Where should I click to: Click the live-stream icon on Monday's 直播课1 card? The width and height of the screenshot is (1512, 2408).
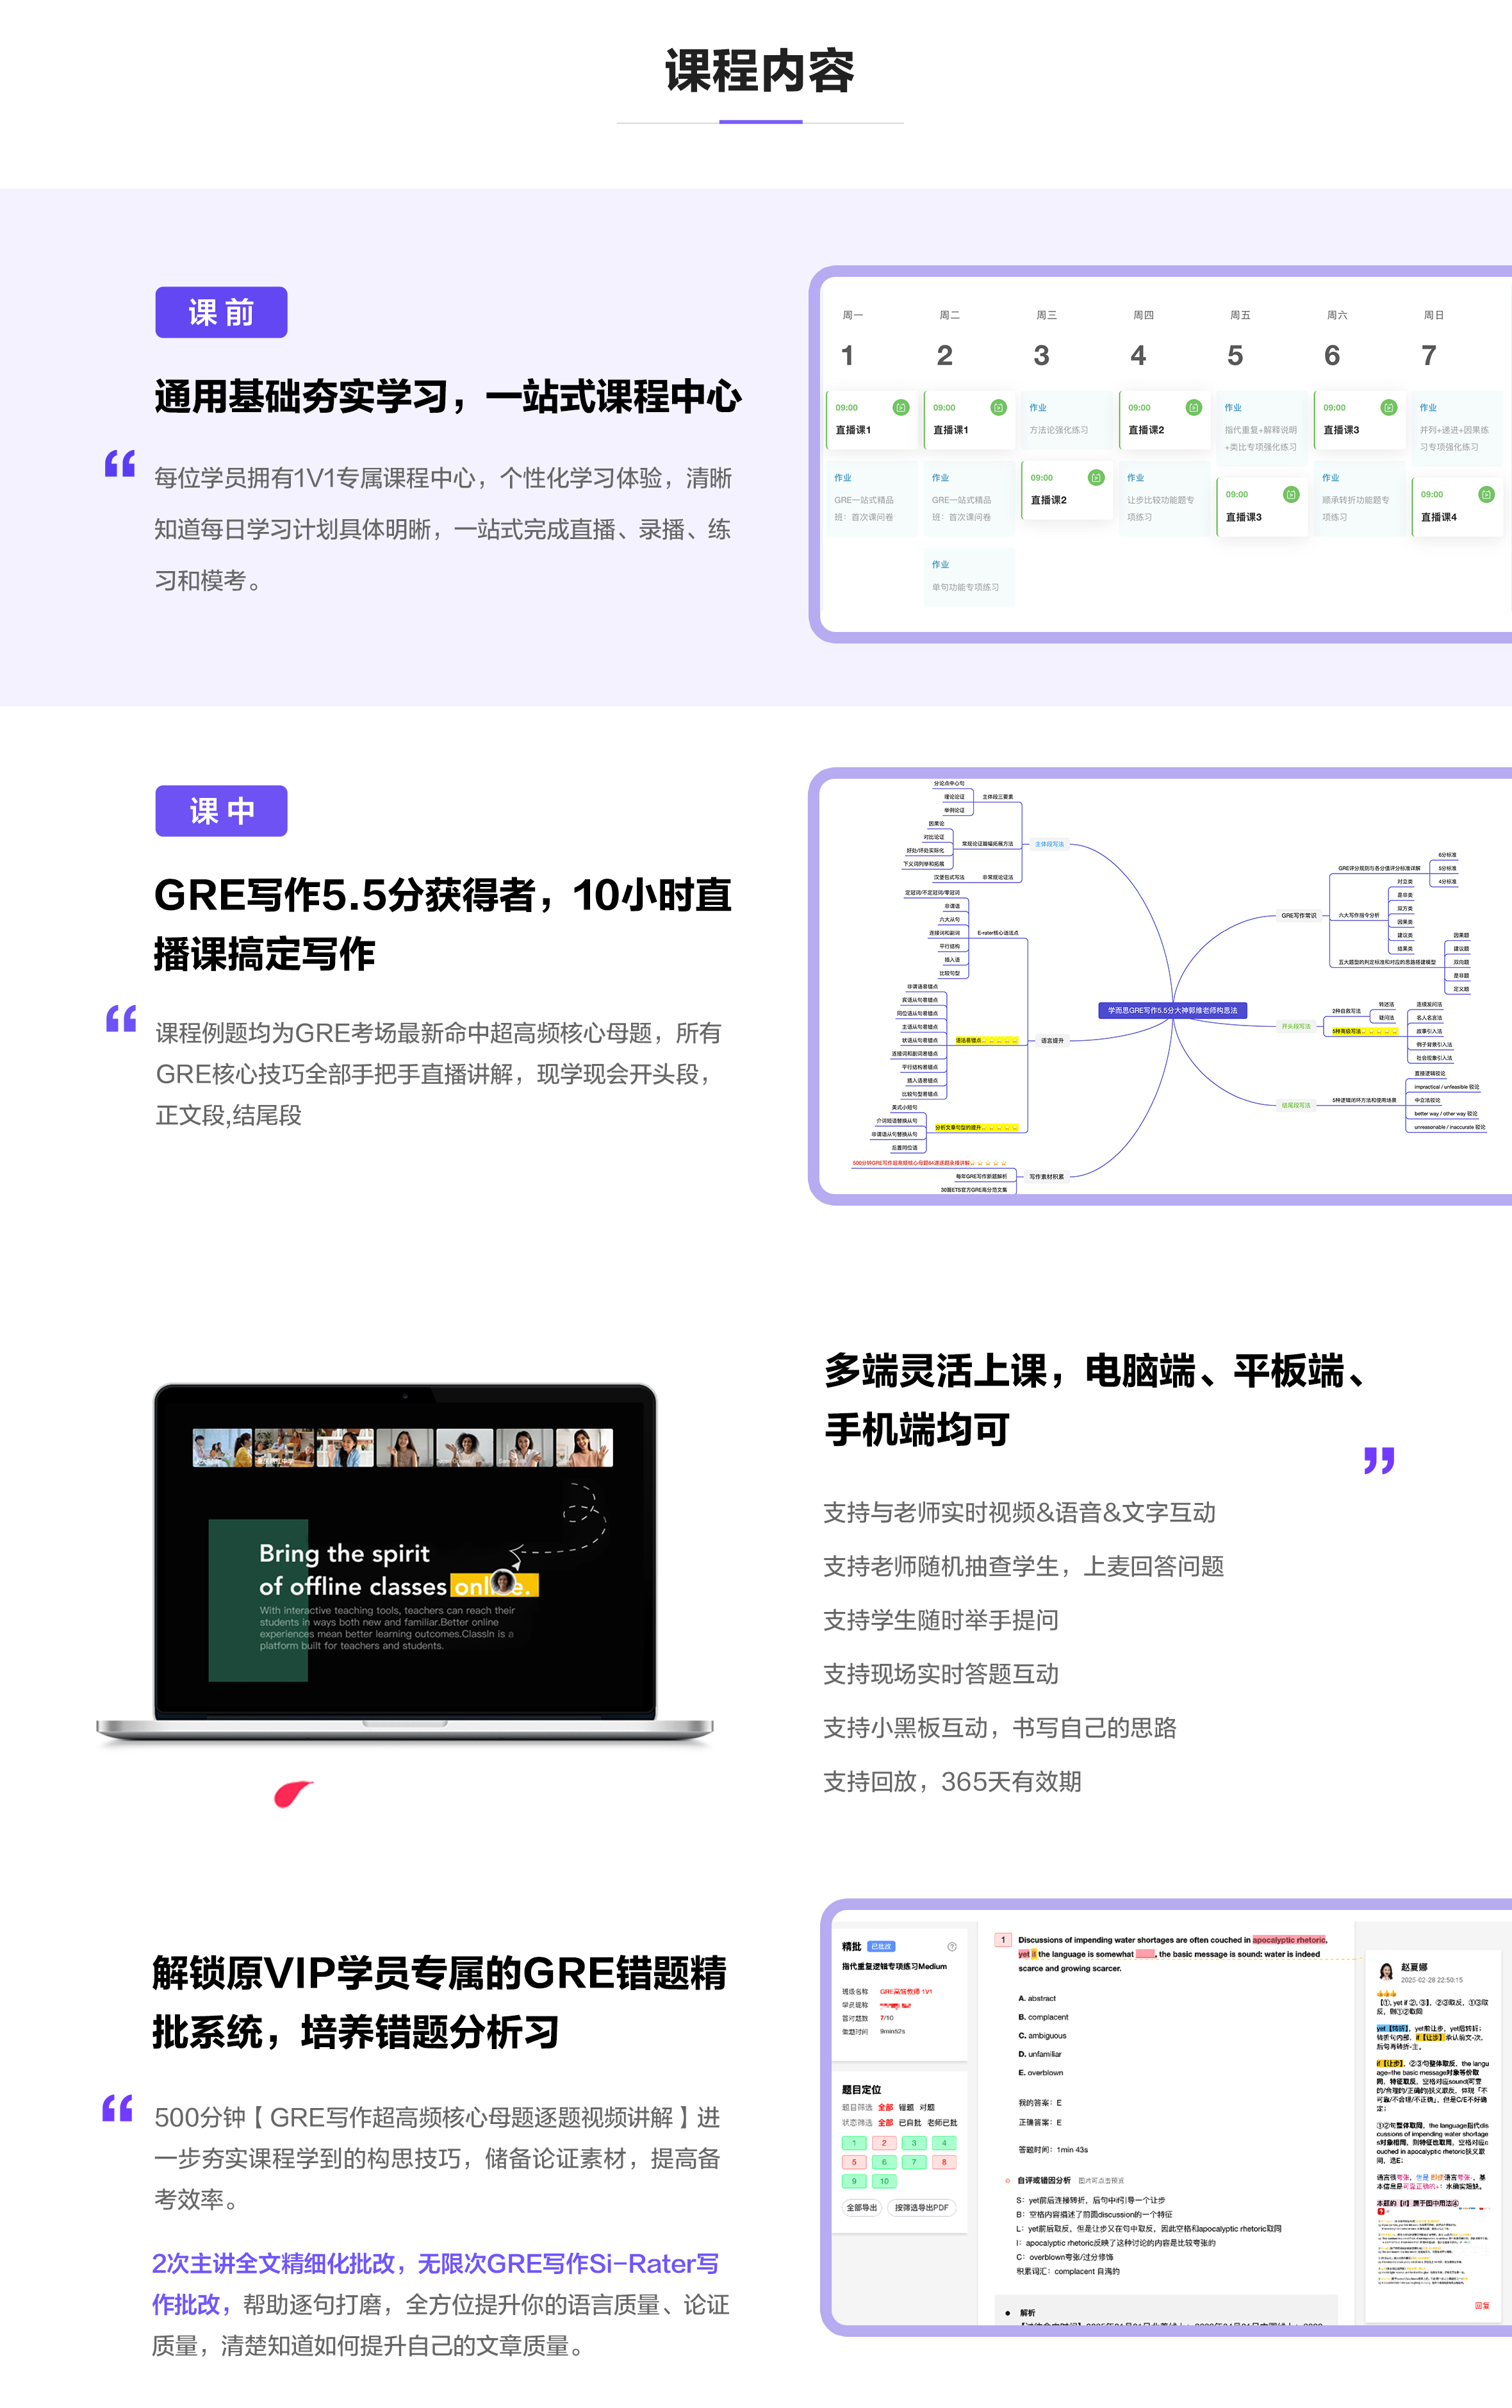click(x=901, y=407)
